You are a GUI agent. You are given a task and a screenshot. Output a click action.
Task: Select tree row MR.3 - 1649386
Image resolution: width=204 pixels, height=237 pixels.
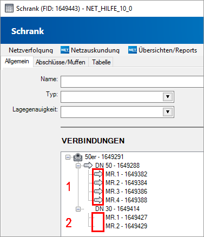coord(127,192)
